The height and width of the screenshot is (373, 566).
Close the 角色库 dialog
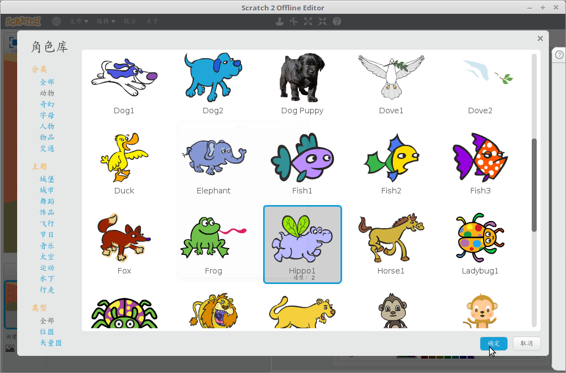click(x=540, y=39)
